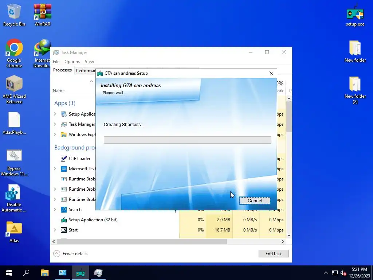Click the 2.0 MB memory cell

click(x=219, y=220)
